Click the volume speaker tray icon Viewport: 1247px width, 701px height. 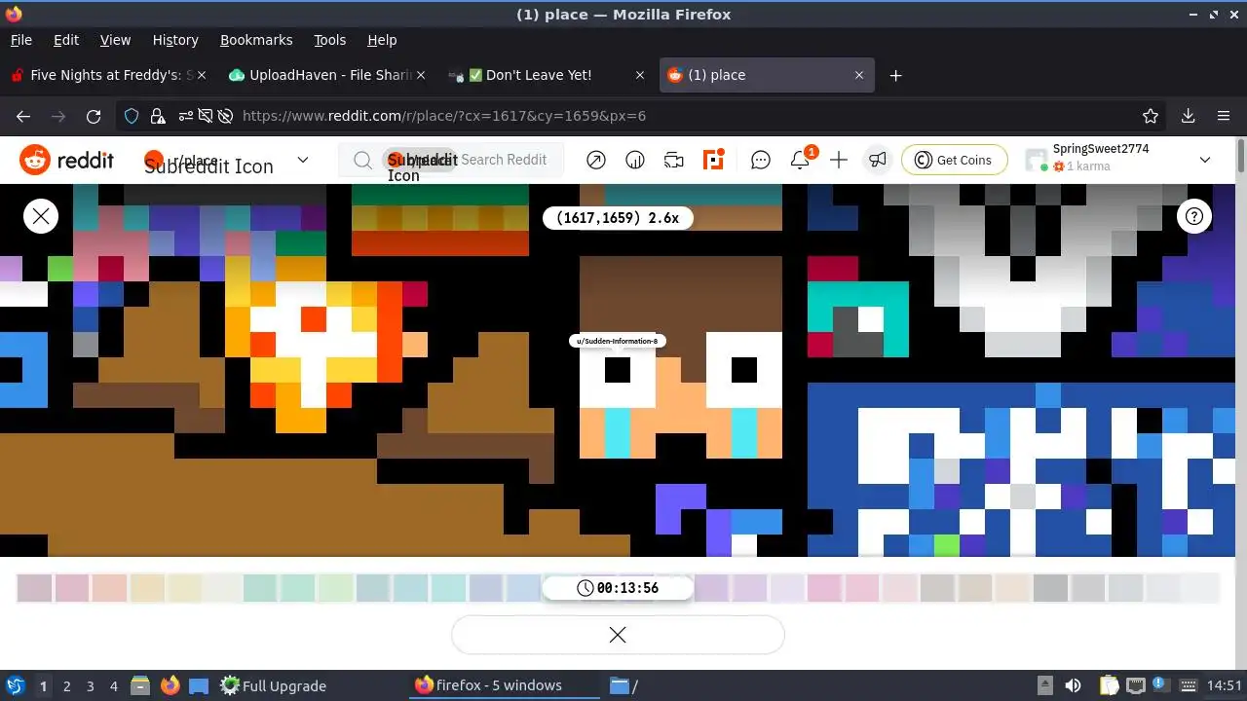tap(1074, 685)
